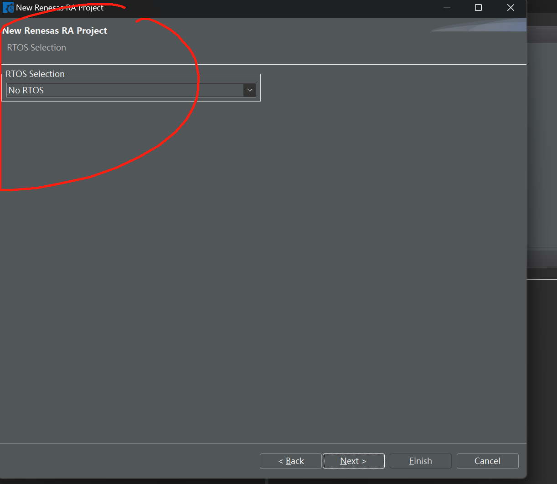The width and height of the screenshot is (557, 484).
Task: Open the RTOS Selection dropdown arrow
Action: pyautogui.click(x=249, y=90)
